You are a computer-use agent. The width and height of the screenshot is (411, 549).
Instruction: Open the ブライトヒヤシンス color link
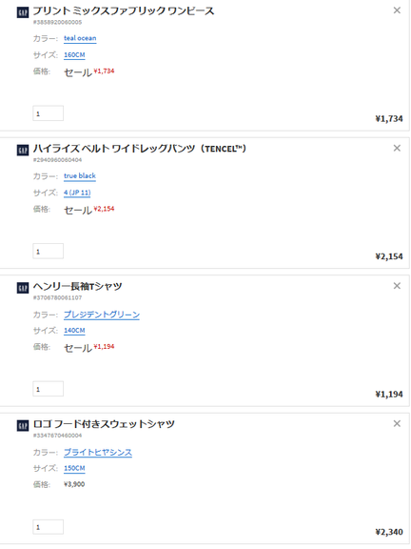pos(98,452)
